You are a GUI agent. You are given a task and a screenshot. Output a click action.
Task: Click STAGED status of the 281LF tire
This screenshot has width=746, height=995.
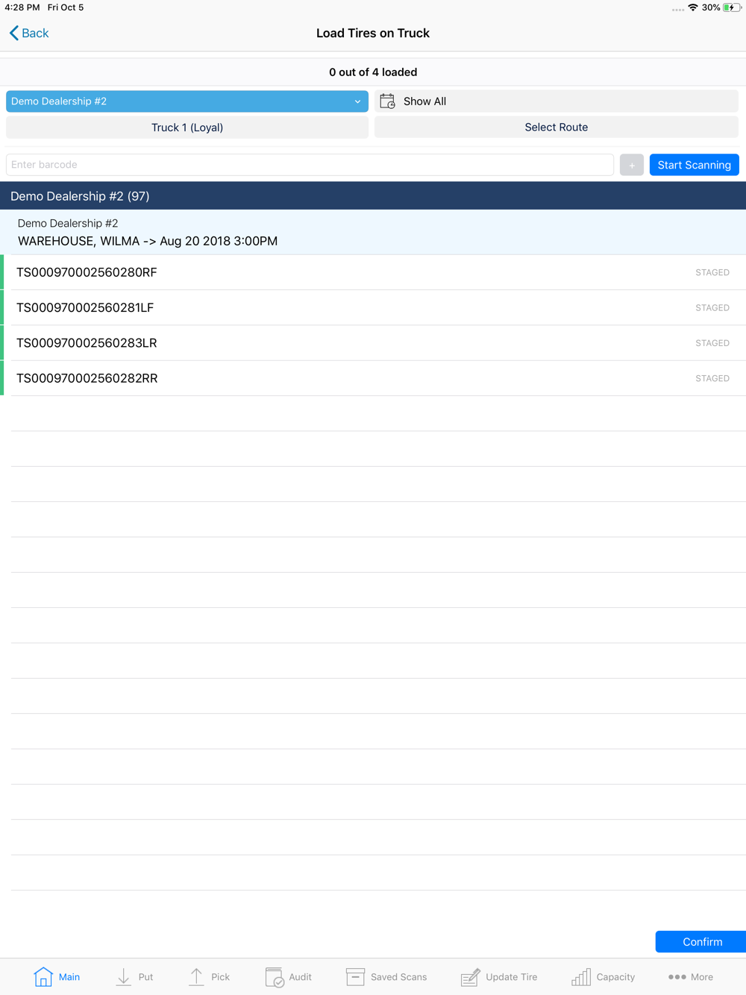tap(712, 307)
